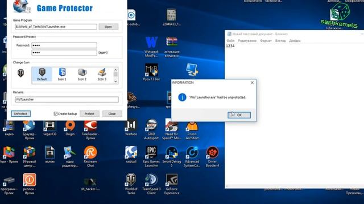Focus the password (again) confirmation field
364x204 pixels.
[x=64, y=53]
